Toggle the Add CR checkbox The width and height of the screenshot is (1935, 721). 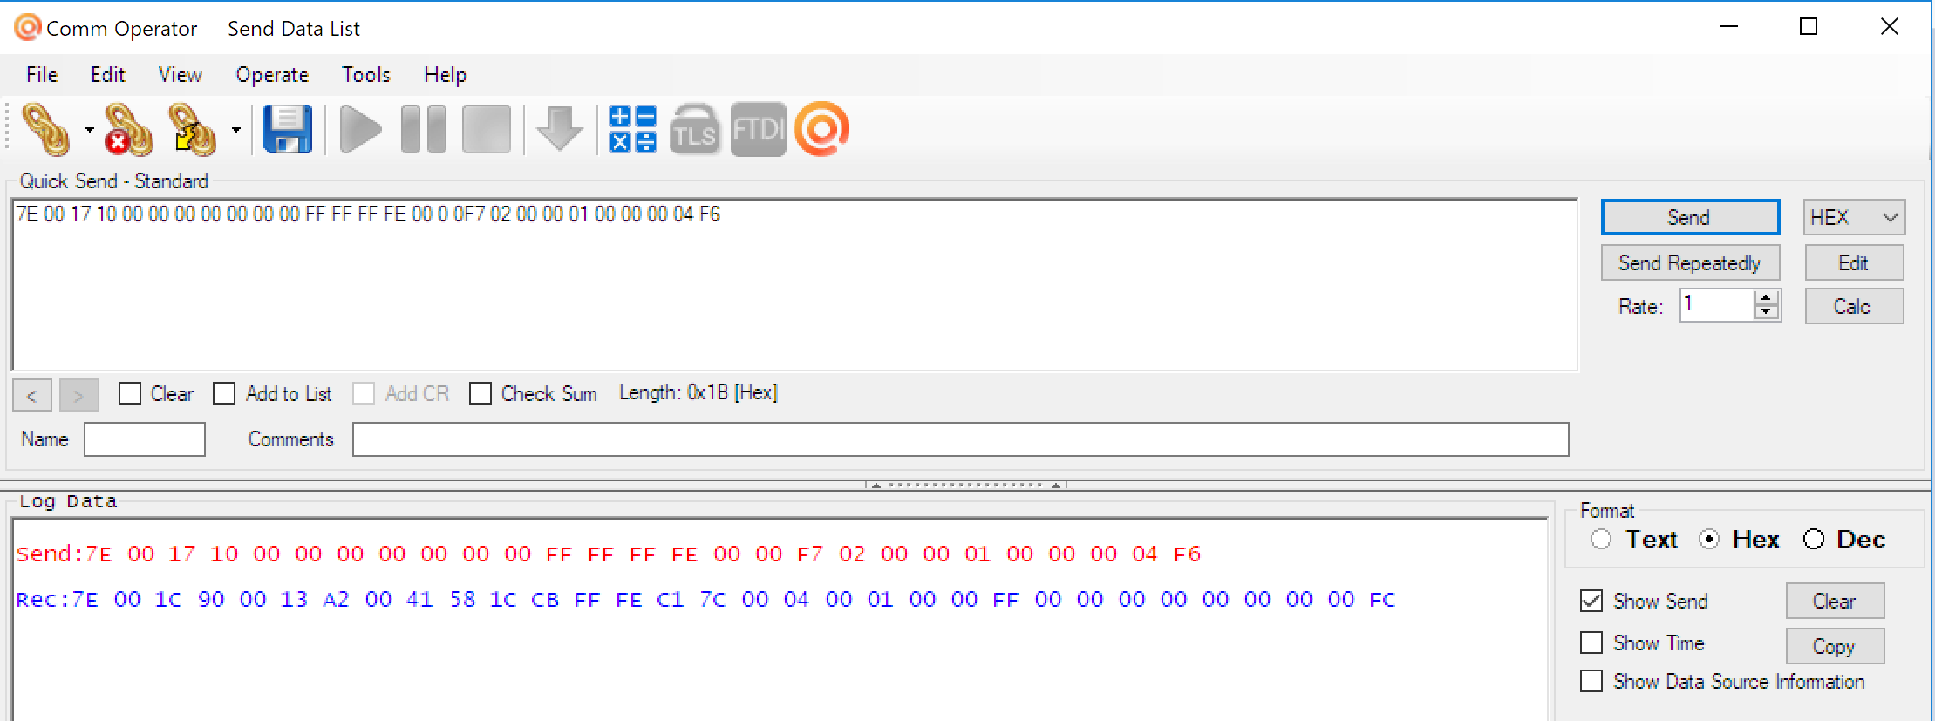point(364,393)
